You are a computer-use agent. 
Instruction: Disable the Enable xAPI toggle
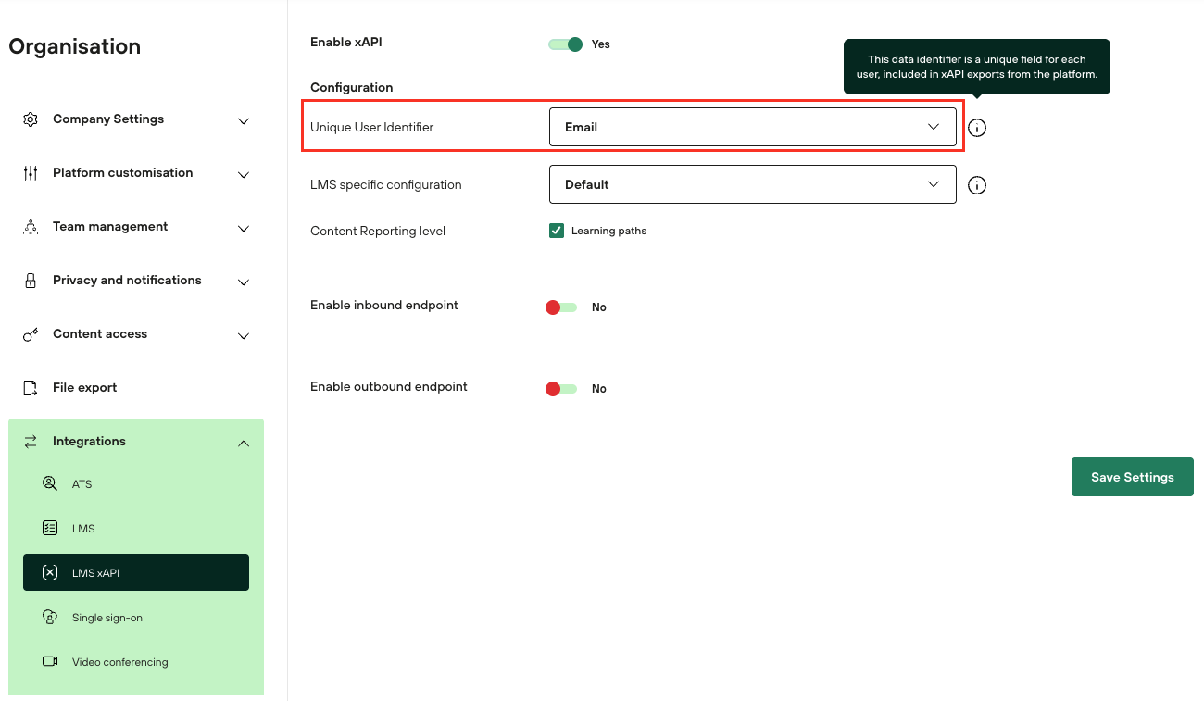565,44
